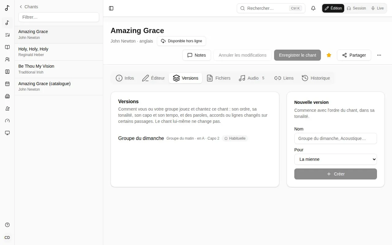Viewport: 392px width, 245px height.
Task: Toggle the sidebar panel icon
Action: pyautogui.click(x=111, y=8)
